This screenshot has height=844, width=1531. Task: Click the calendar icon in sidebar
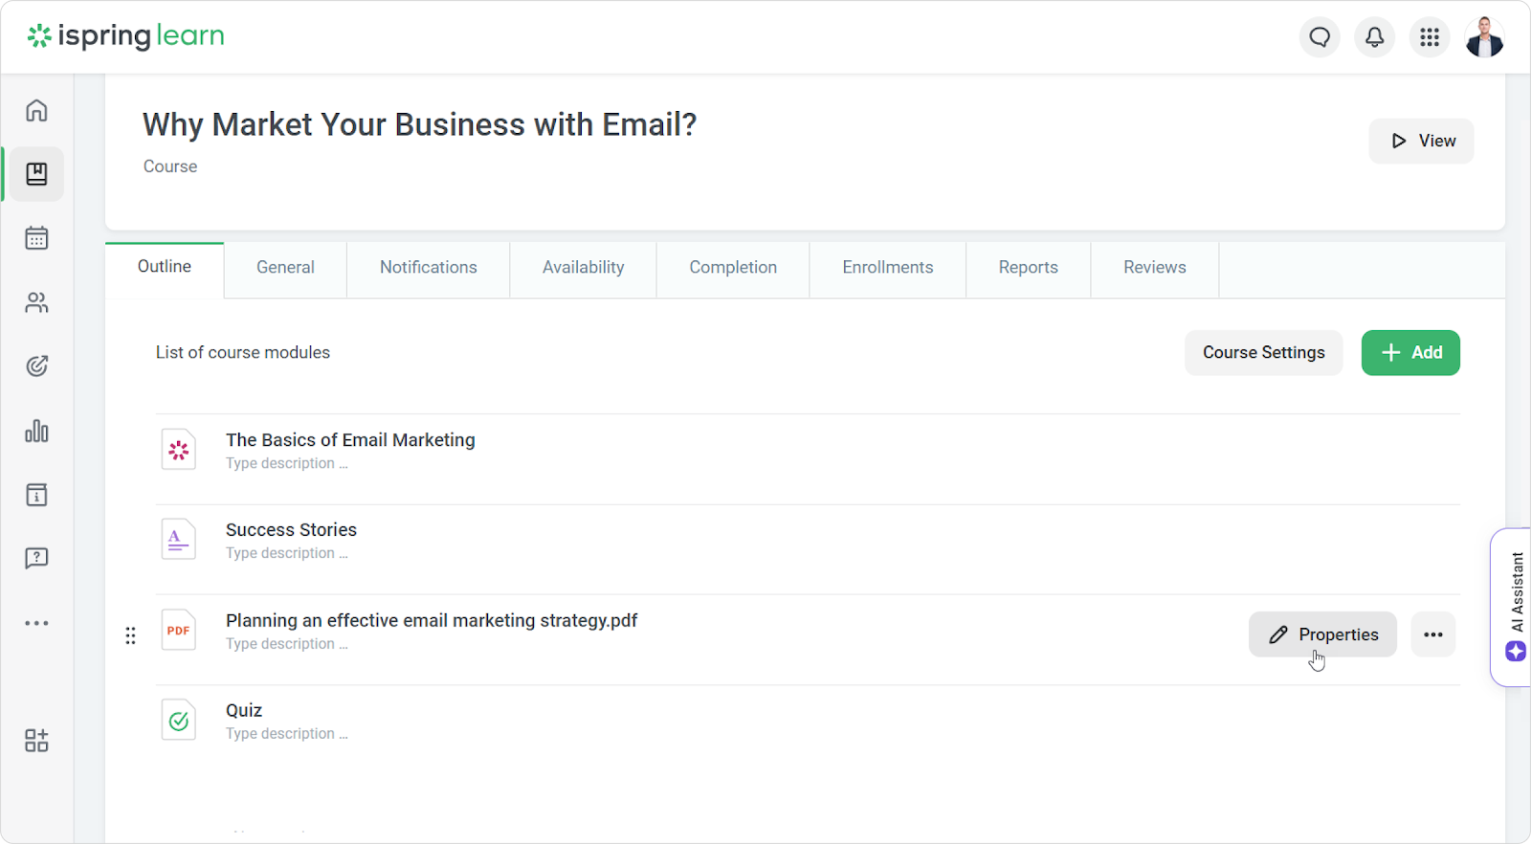coord(36,238)
